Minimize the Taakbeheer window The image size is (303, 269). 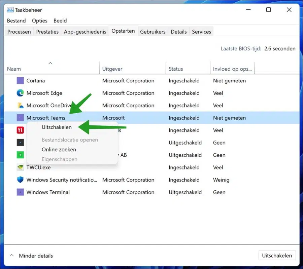(248, 10)
